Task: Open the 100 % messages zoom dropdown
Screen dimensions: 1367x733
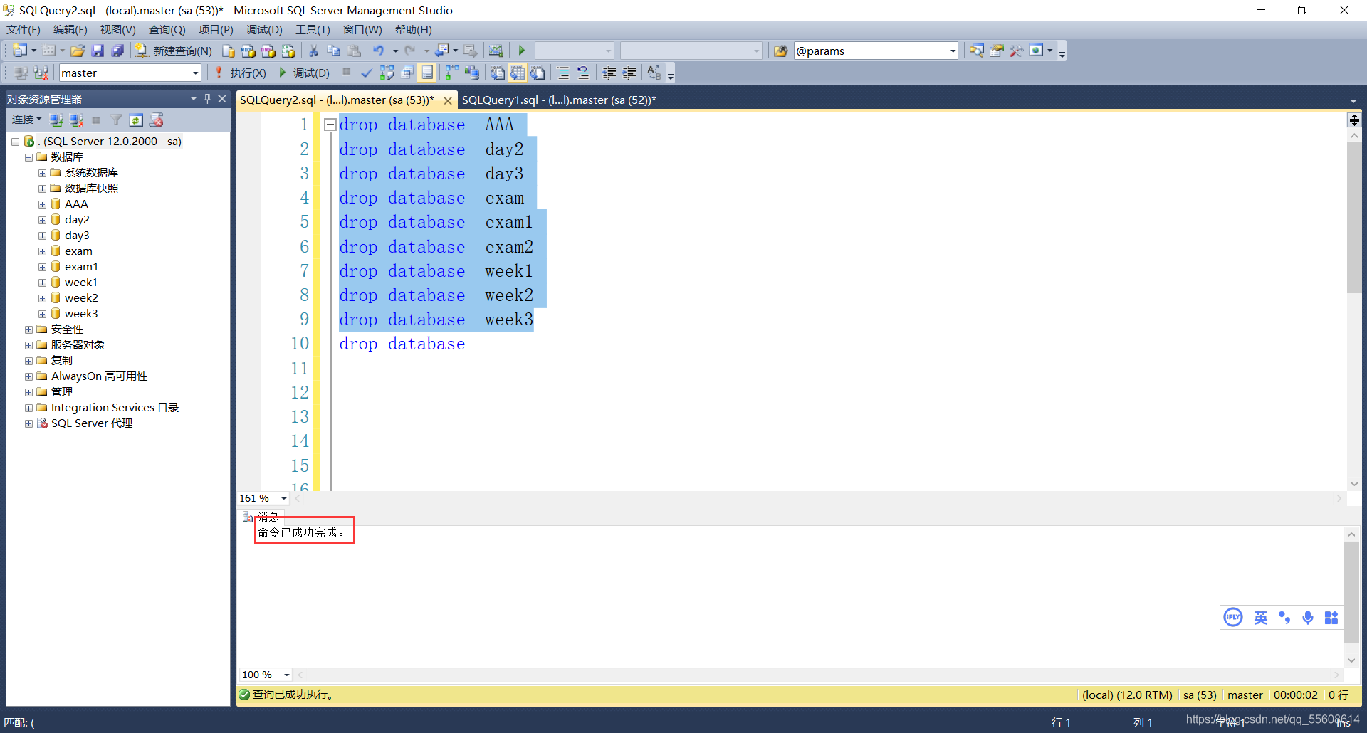Action: (x=287, y=675)
